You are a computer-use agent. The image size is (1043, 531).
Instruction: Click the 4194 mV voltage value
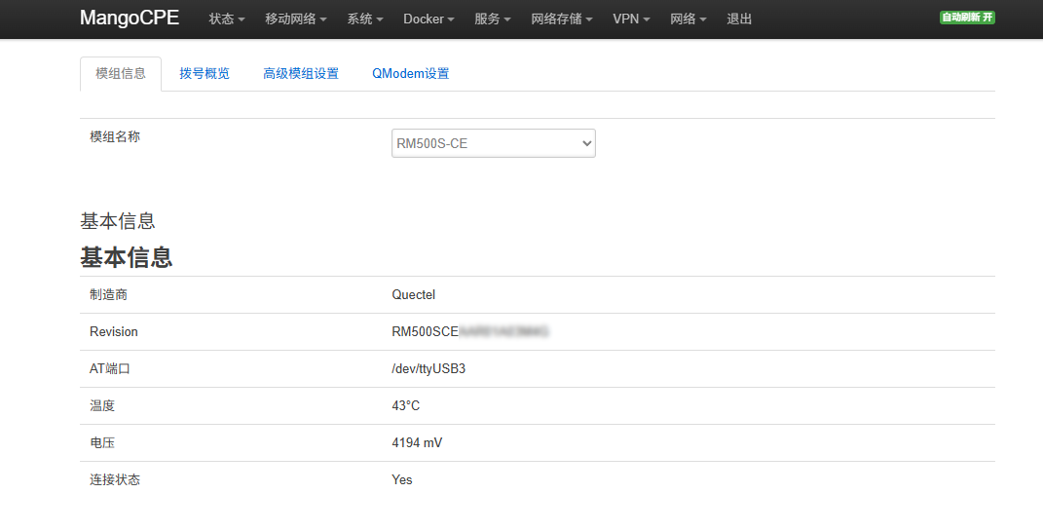click(x=417, y=443)
